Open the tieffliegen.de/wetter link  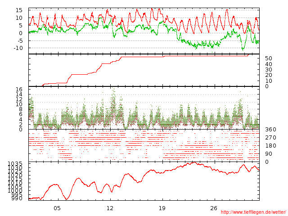tap(253, 212)
